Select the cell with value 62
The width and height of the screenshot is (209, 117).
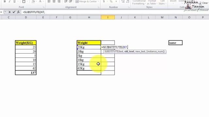26,68
